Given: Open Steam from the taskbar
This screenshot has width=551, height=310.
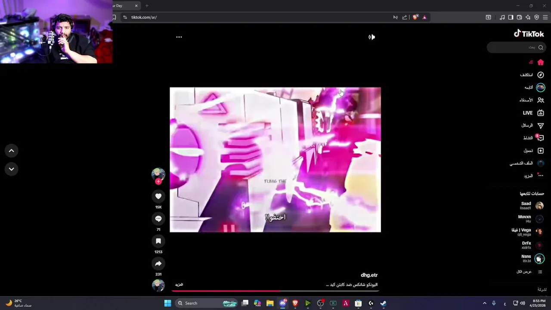Looking at the screenshot, I should [383, 303].
